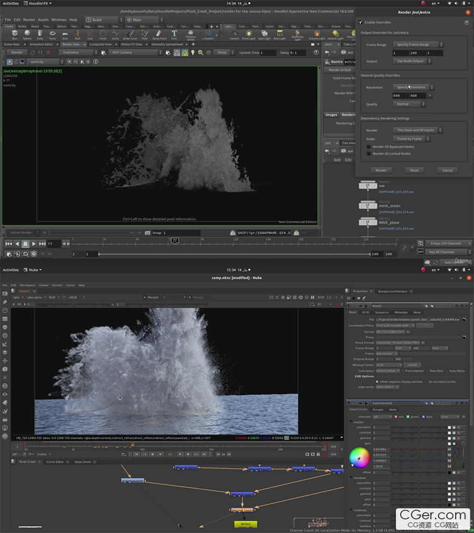Open the vorticity image plane dropdown
The width and height of the screenshot is (474, 533).
[x=45, y=62]
